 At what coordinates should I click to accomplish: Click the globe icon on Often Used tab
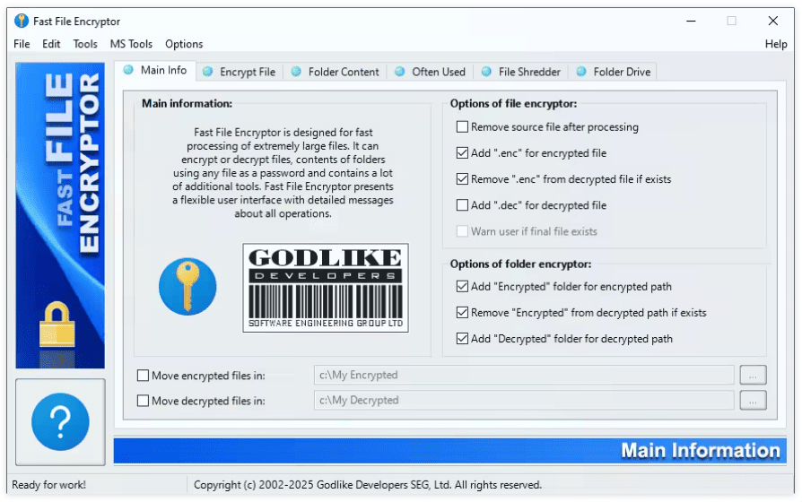pyautogui.click(x=400, y=72)
